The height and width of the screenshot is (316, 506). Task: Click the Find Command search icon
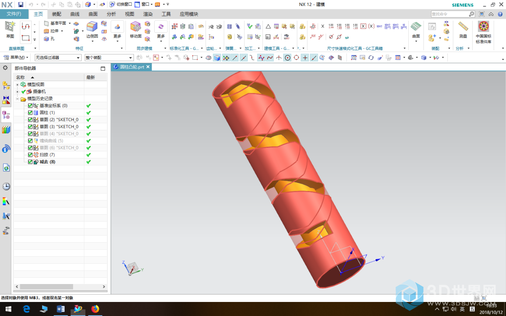(472, 14)
